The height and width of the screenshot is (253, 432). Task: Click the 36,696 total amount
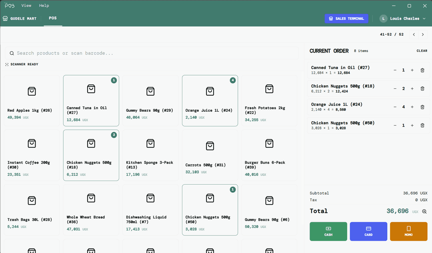397,211
